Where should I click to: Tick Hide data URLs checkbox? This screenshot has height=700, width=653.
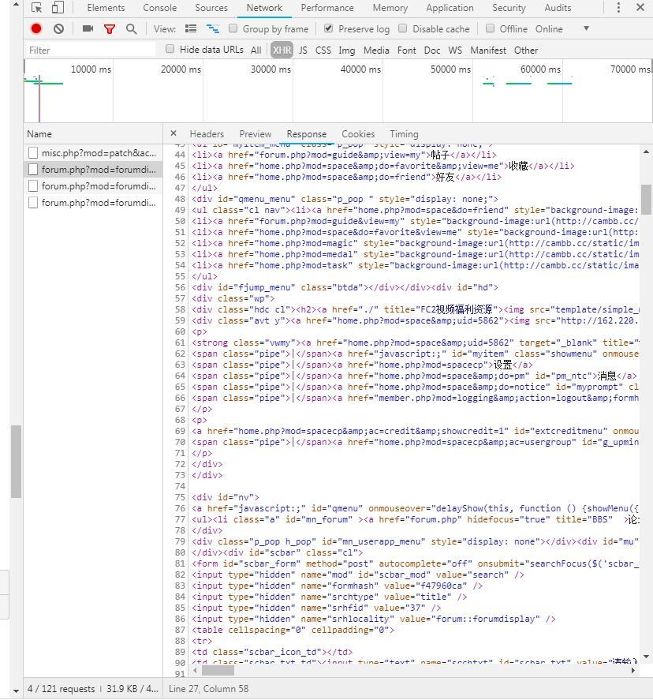click(x=170, y=49)
